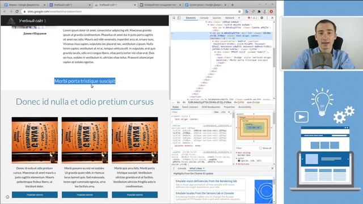Collapse the second div node from the tree top

[x=208, y=25]
